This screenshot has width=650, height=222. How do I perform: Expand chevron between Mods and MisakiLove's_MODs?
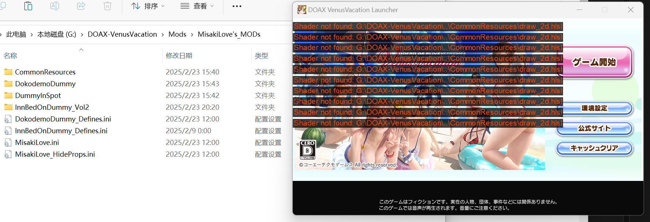click(x=192, y=34)
